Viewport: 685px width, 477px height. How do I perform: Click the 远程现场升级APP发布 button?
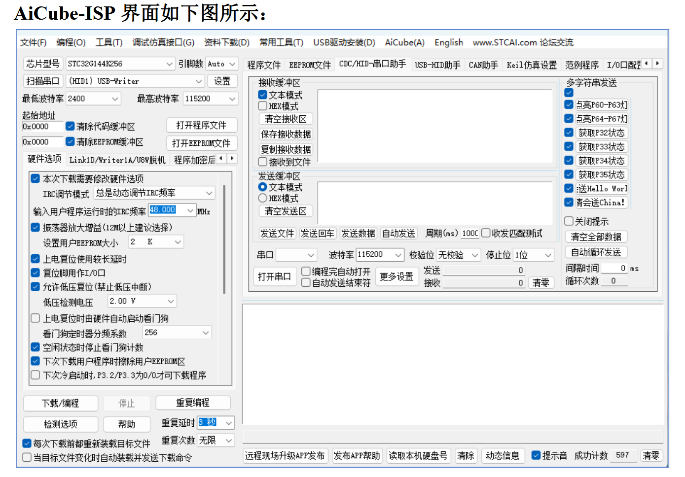(285, 455)
